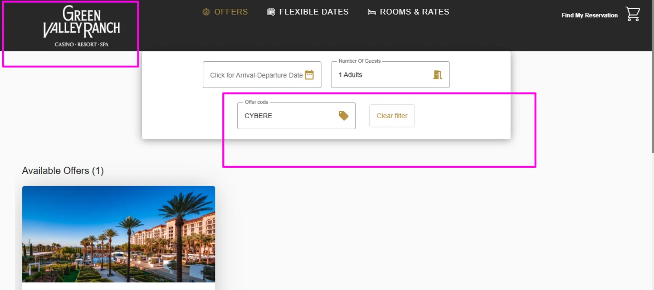The height and width of the screenshot is (290, 654).
Task: Click the door icon in Number Of Guests
Action: [x=437, y=75]
